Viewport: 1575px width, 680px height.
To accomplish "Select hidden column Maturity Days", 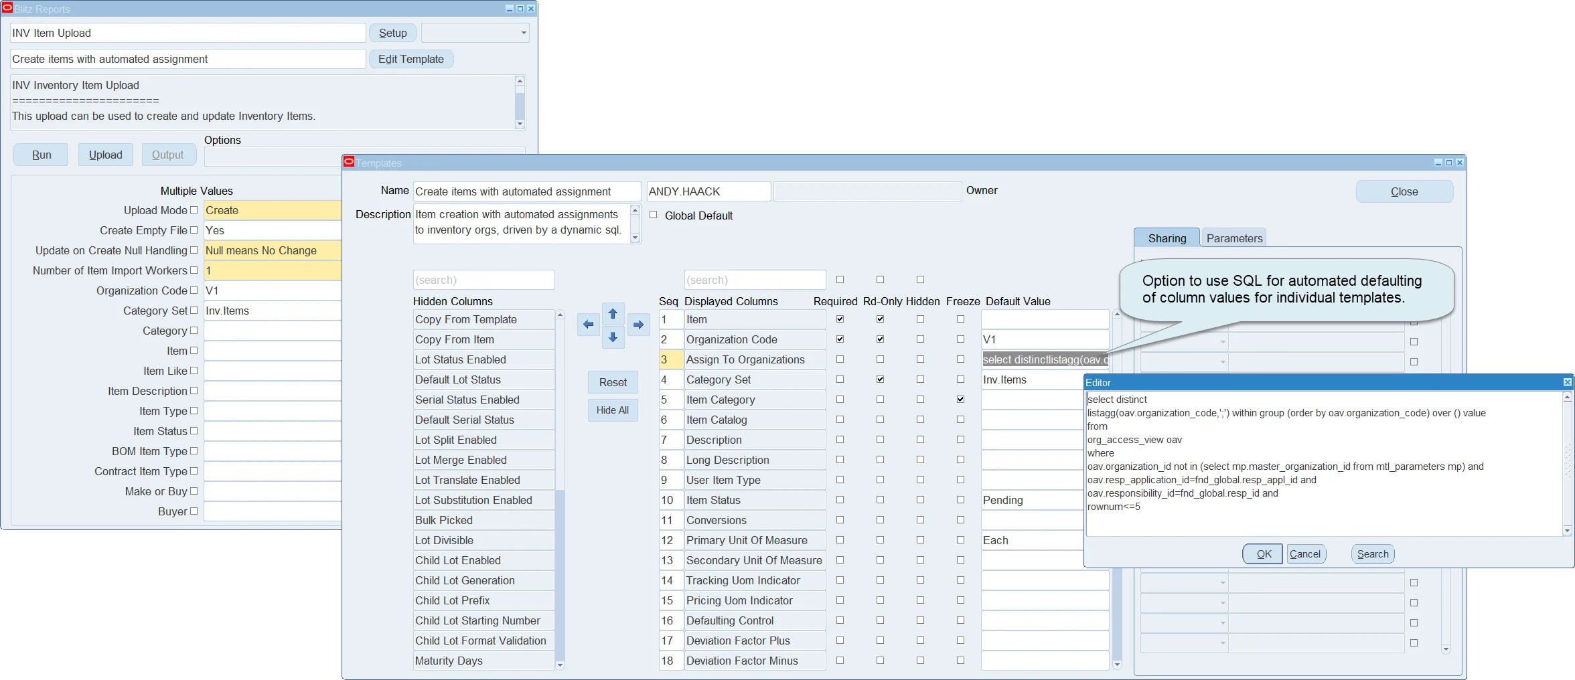I will tap(483, 661).
